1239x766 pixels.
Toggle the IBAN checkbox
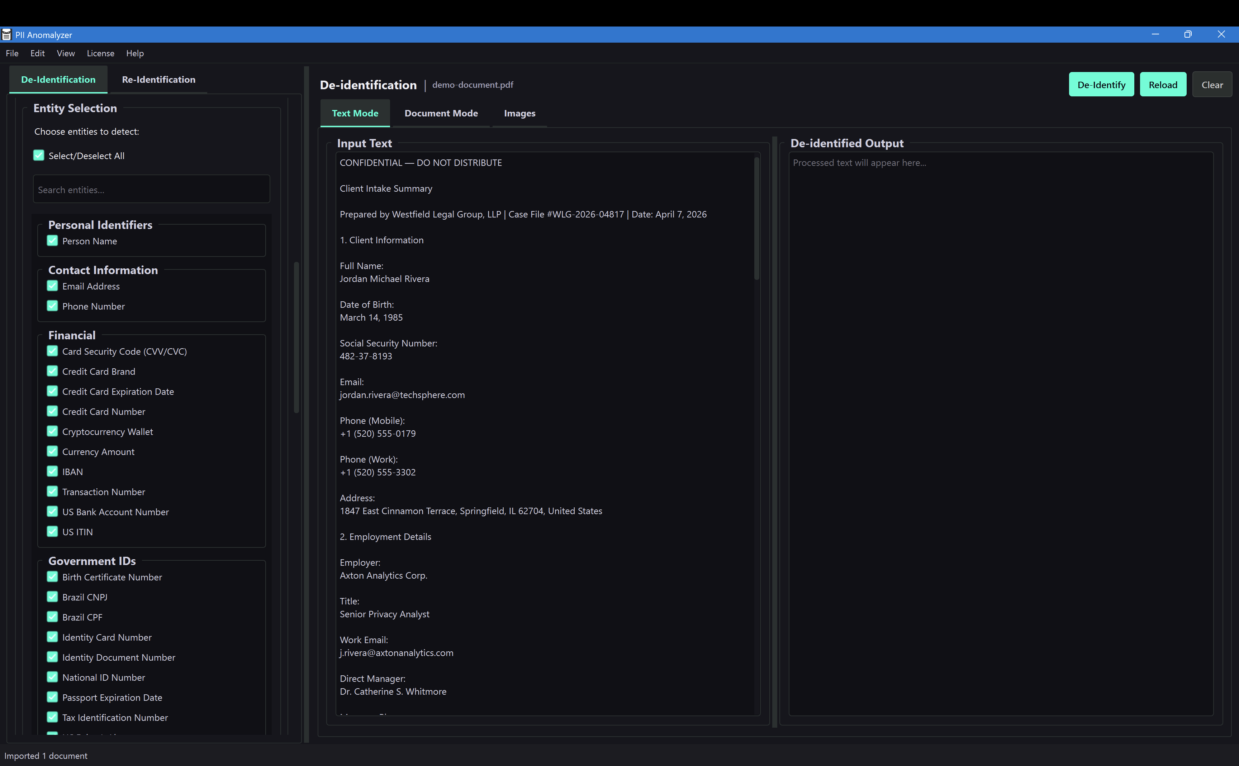click(x=52, y=471)
